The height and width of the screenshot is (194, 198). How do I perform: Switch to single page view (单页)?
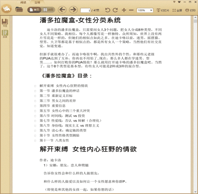click(34, 10)
